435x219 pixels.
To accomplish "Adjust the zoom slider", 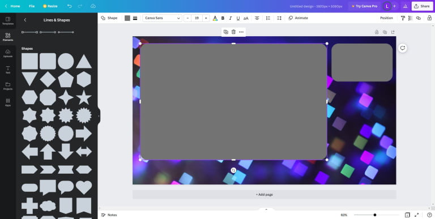I will pyautogui.click(x=375, y=215).
